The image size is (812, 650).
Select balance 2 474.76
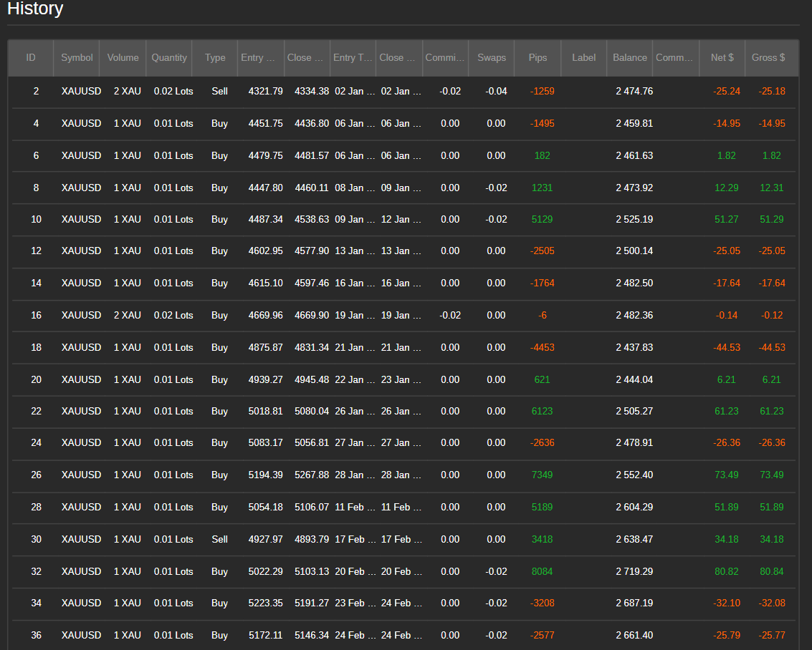[634, 92]
